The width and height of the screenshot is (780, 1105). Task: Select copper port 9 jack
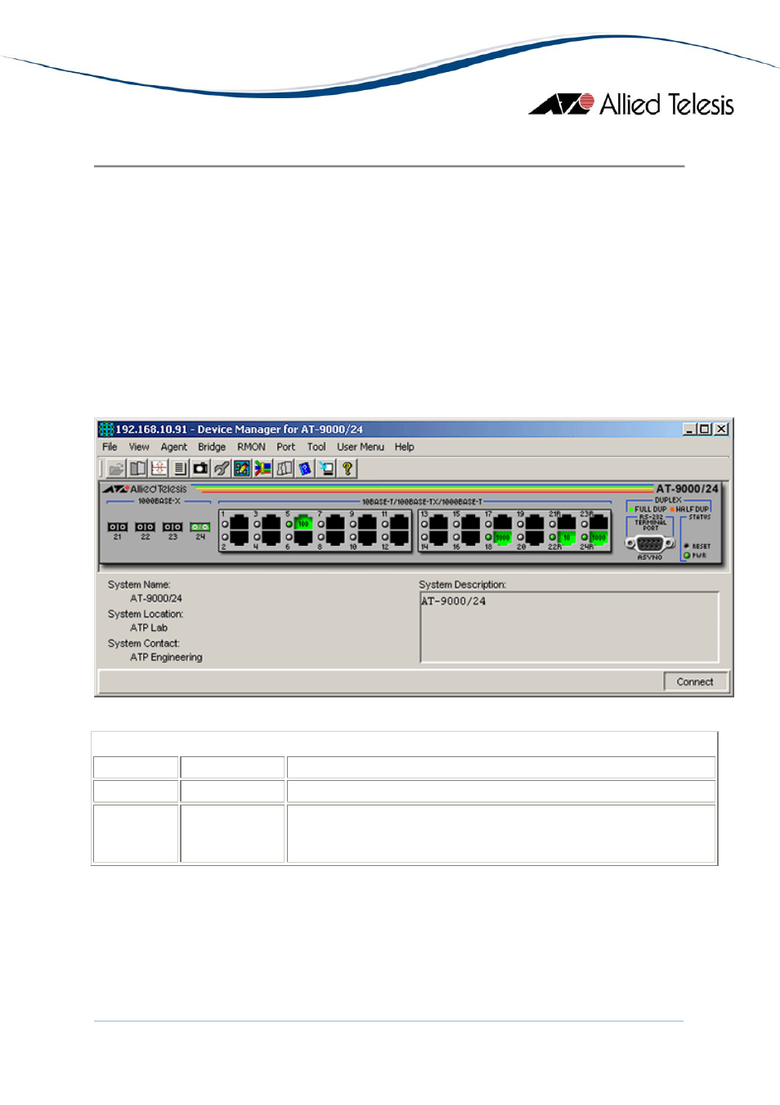pyautogui.click(x=368, y=522)
